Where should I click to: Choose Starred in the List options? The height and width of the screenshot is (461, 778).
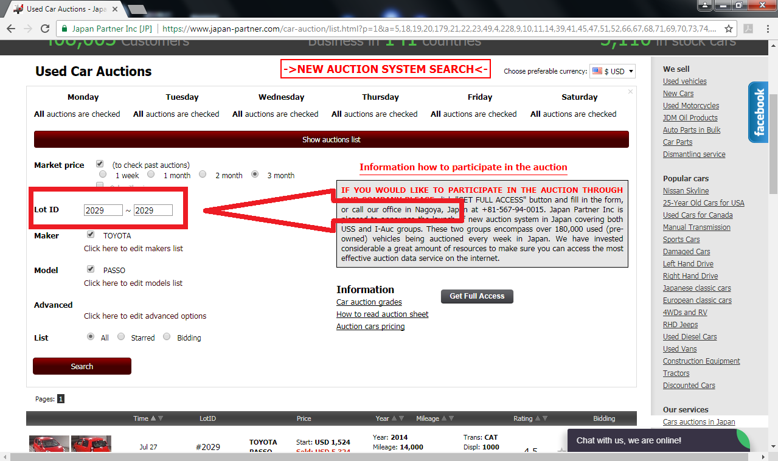tap(121, 336)
